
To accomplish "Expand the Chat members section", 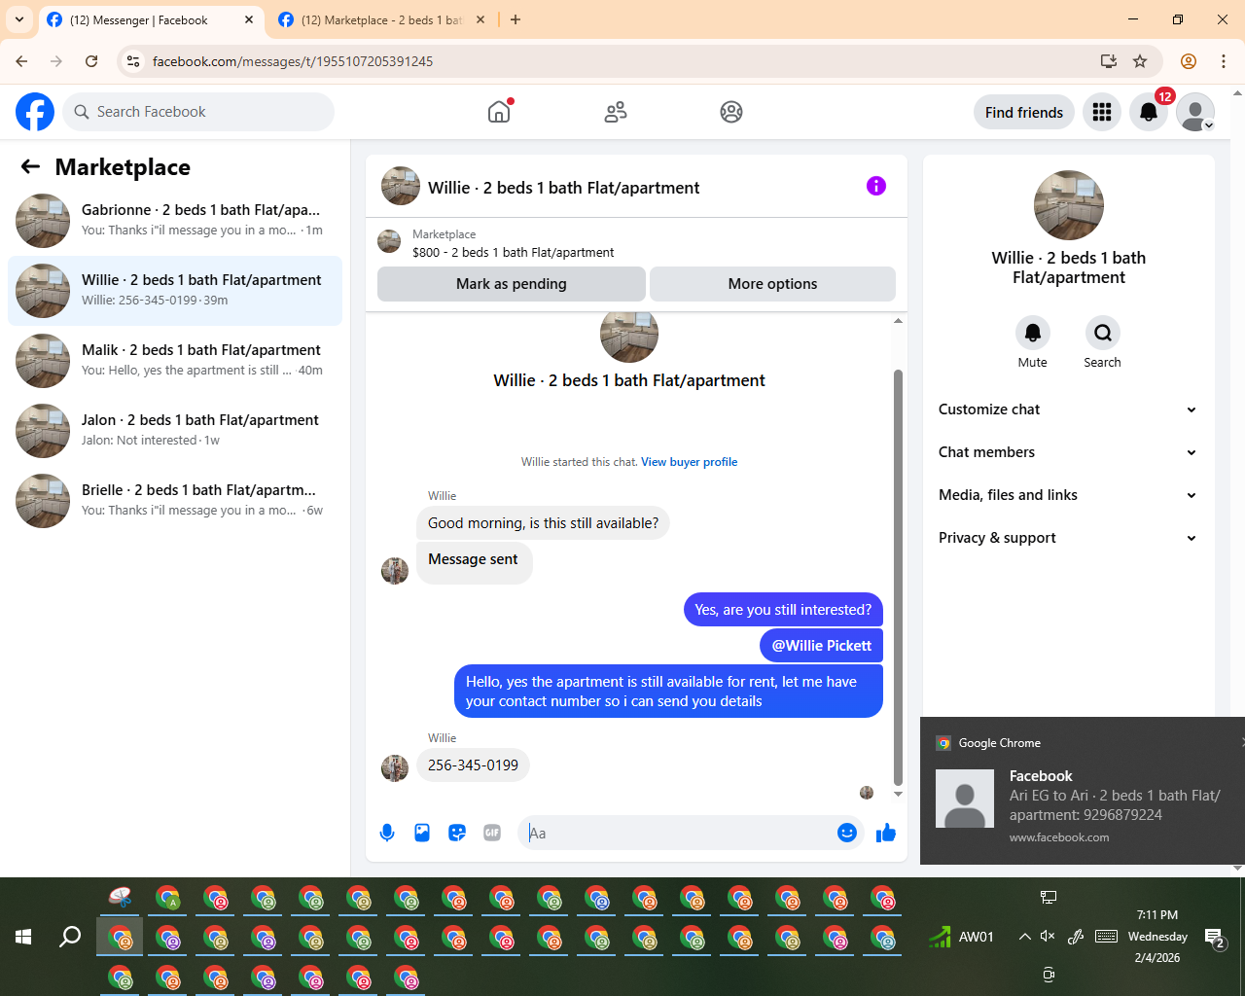I will 1068,452.
